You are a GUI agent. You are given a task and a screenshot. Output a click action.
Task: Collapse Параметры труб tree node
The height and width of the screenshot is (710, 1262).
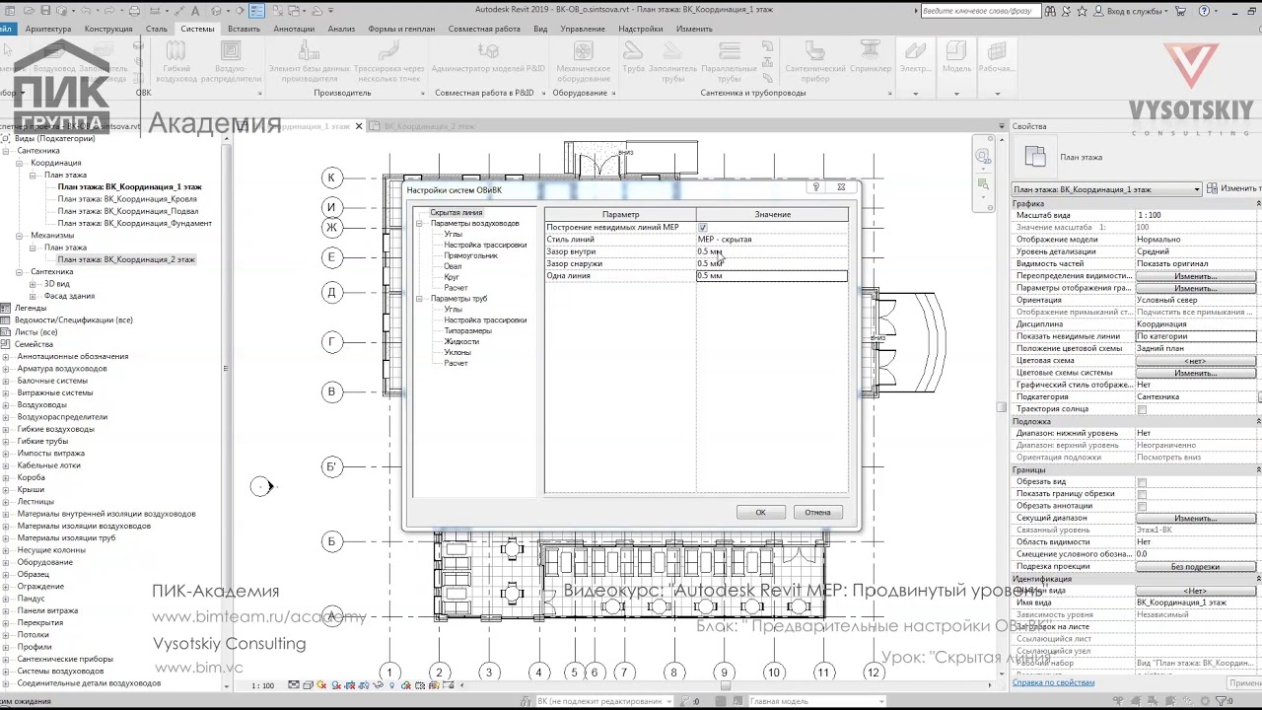[421, 299]
